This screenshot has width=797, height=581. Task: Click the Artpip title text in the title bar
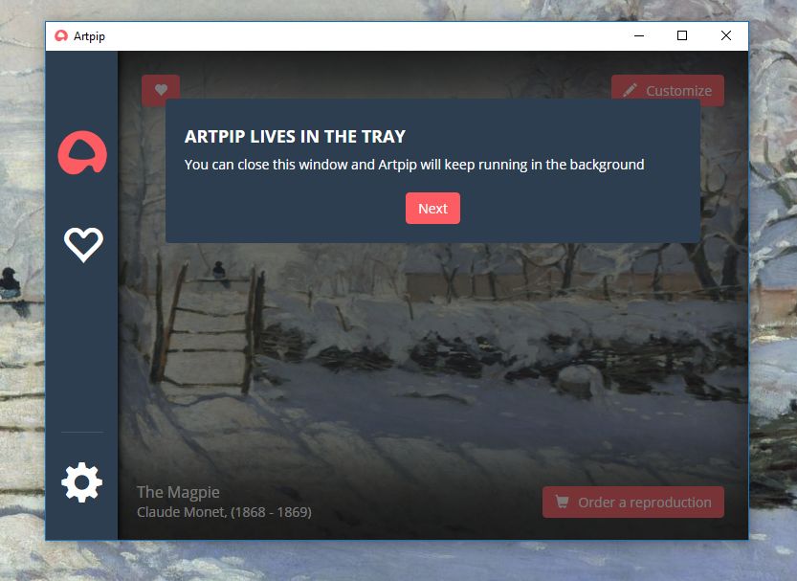89,36
